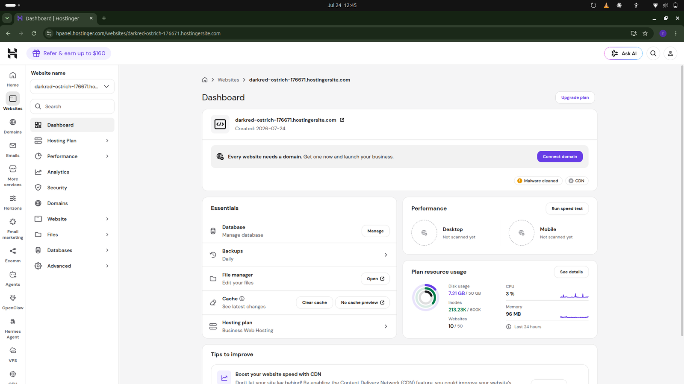Open the search magnifier icon in header
Viewport: 684px width, 384px height.
pyautogui.click(x=653, y=53)
